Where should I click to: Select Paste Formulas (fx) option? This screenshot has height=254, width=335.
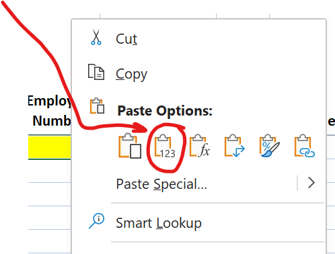200,146
